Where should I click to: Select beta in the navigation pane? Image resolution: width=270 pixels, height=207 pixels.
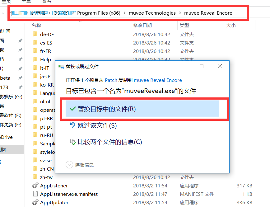click(5, 78)
